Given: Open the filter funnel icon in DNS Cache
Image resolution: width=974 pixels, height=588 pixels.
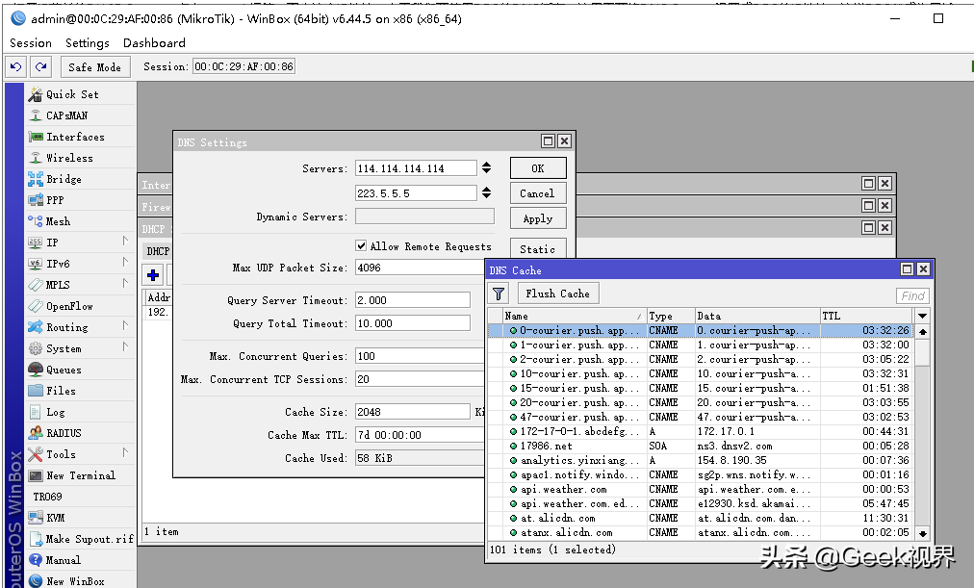Looking at the screenshot, I should [499, 294].
